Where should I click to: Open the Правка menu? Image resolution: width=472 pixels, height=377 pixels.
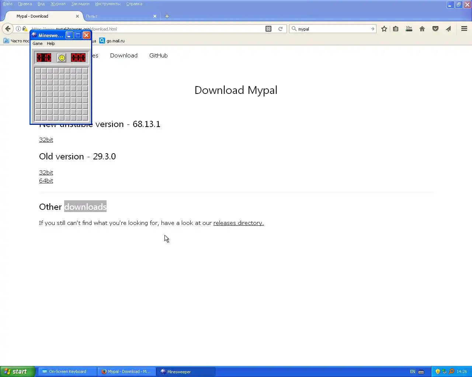click(x=25, y=4)
